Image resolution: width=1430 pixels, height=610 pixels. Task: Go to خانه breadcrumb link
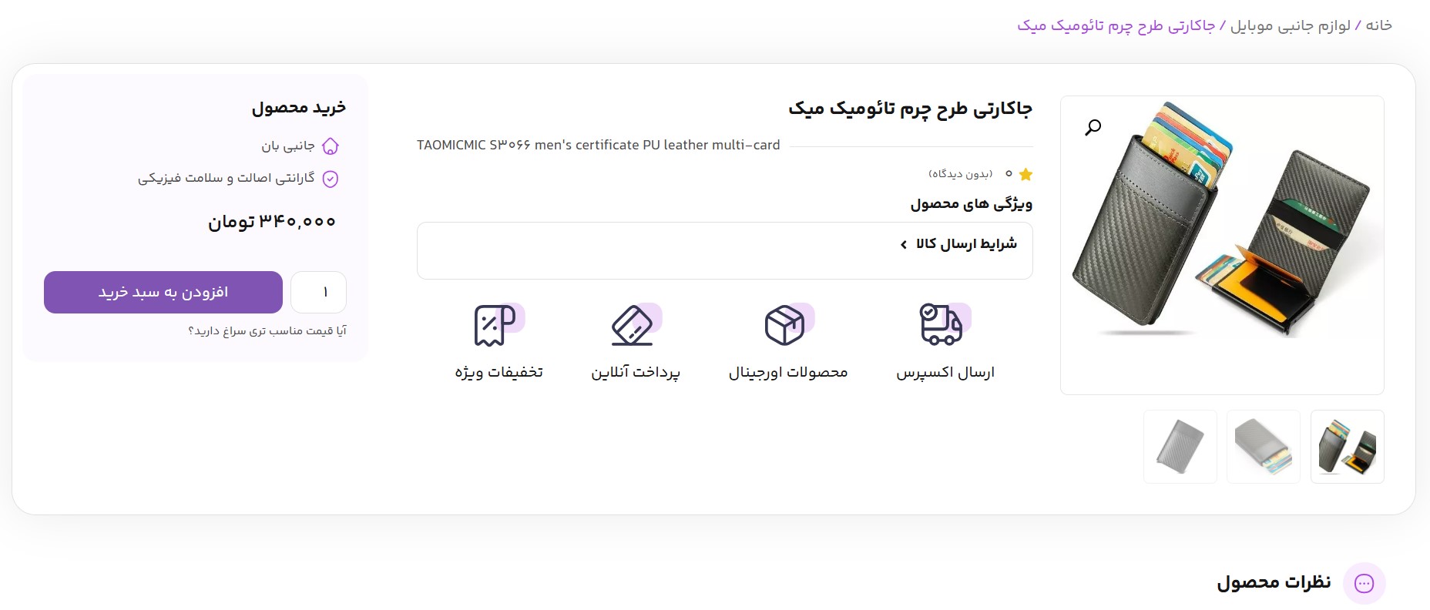pyautogui.click(x=1378, y=25)
